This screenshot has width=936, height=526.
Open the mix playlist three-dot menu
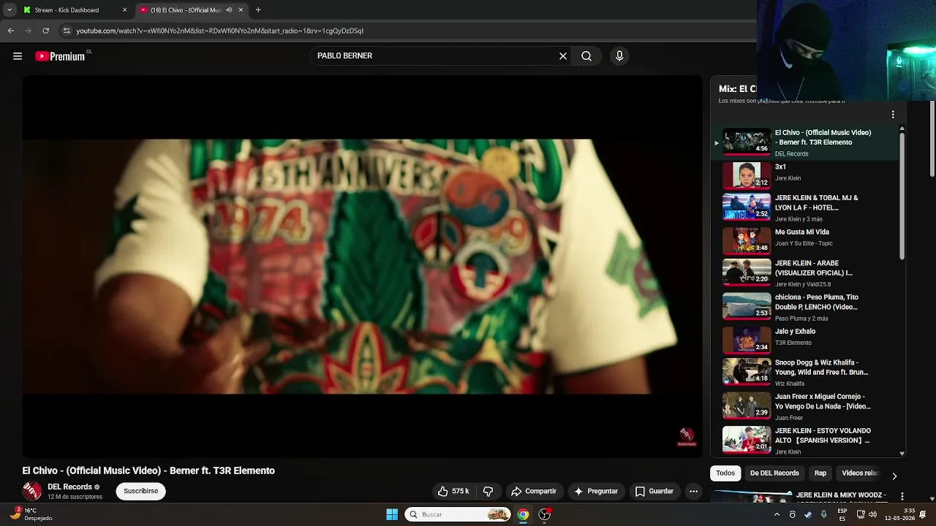pos(893,115)
